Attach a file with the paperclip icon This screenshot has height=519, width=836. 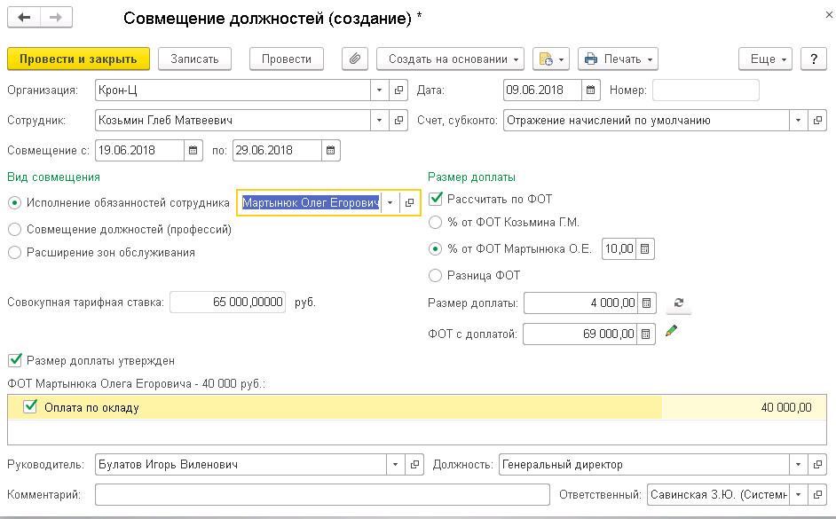pyautogui.click(x=355, y=59)
